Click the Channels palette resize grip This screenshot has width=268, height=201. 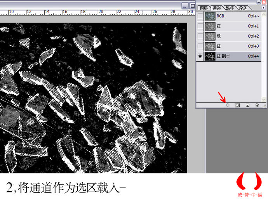click(x=265, y=106)
